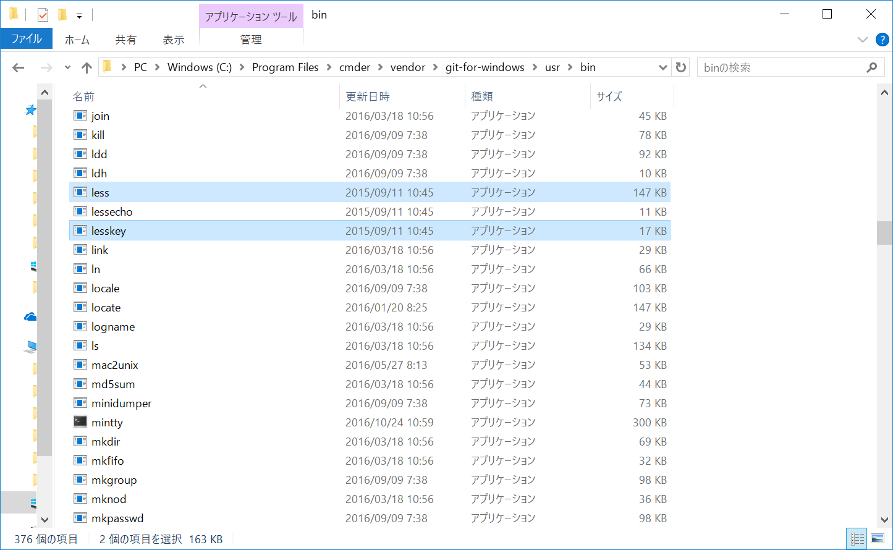Switch to the details view layout button
893x550 pixels.
point(857,539)
